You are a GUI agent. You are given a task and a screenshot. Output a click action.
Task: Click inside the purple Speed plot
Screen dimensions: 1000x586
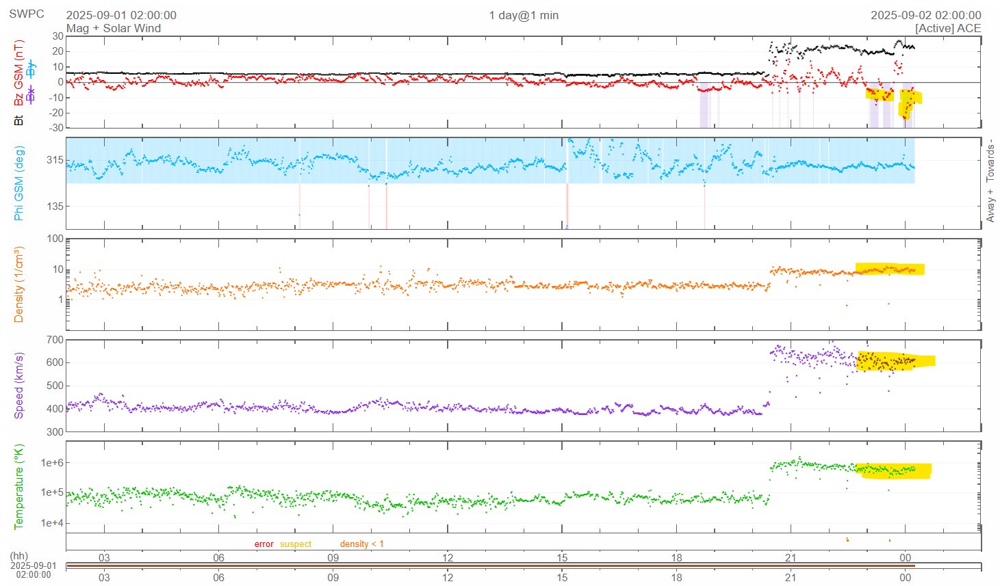[x=524, y=386]
